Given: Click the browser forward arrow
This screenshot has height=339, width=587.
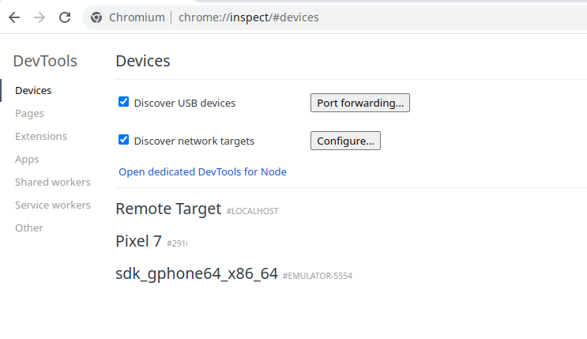Looking at the screenshot, I should pos(40,17).
